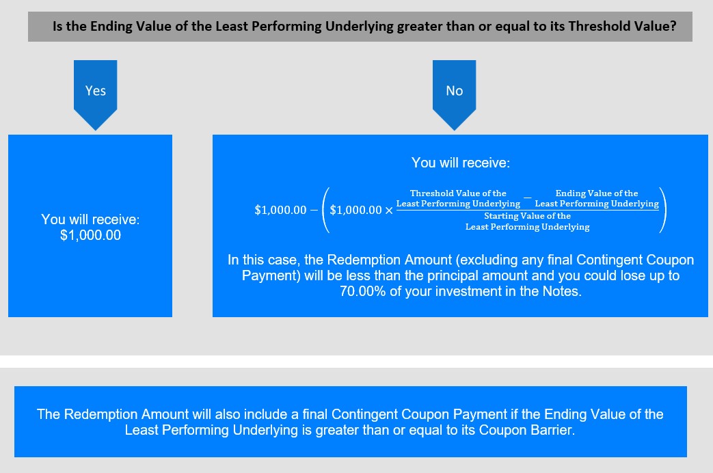This screenshot has height=473, width=713.
Task: Click the 'You will receive:' heading in right box
Action: click(461, 163)
